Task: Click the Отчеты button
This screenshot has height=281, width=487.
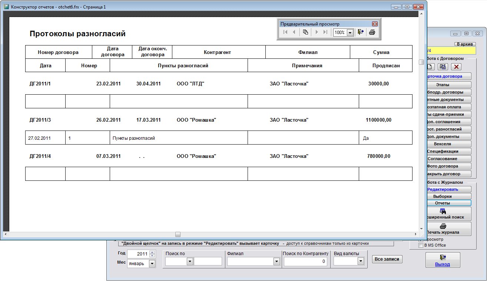Action: 443,203
